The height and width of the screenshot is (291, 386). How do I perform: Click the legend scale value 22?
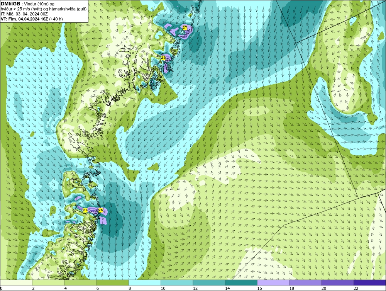click(356, 289)
